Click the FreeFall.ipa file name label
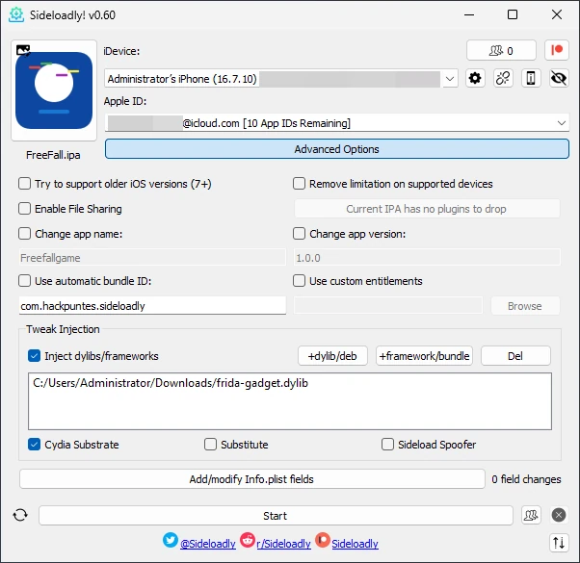The width and height of the screenshot is (580, 563). (53, 155)
